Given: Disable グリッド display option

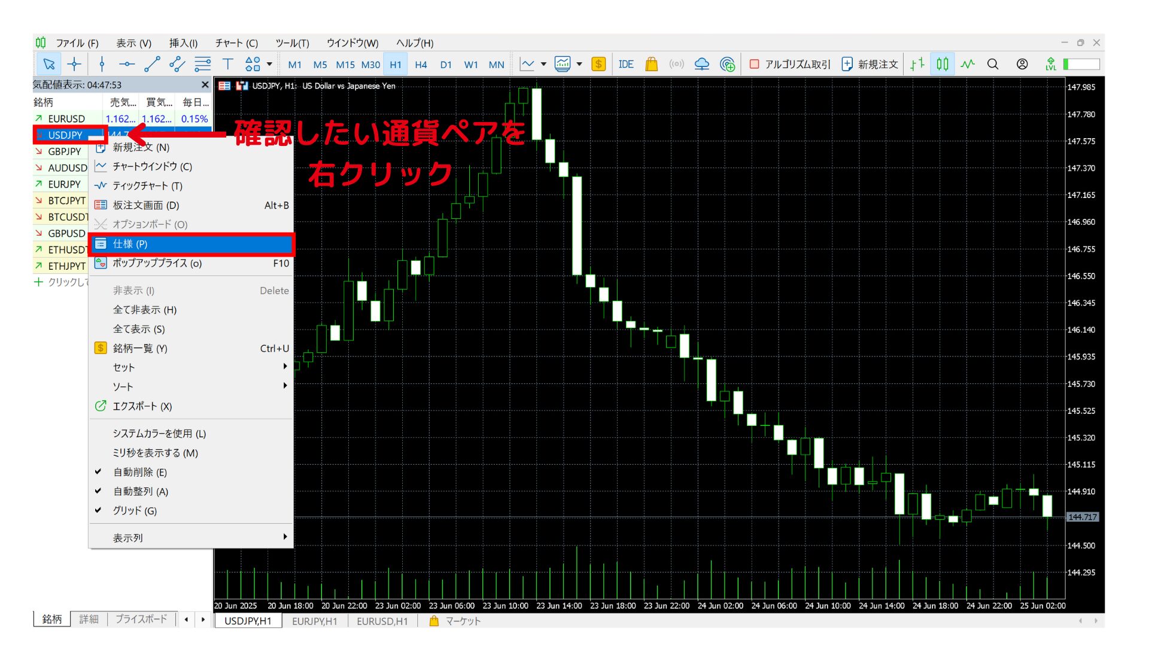Looking at the screenshot, I should 135,511.
